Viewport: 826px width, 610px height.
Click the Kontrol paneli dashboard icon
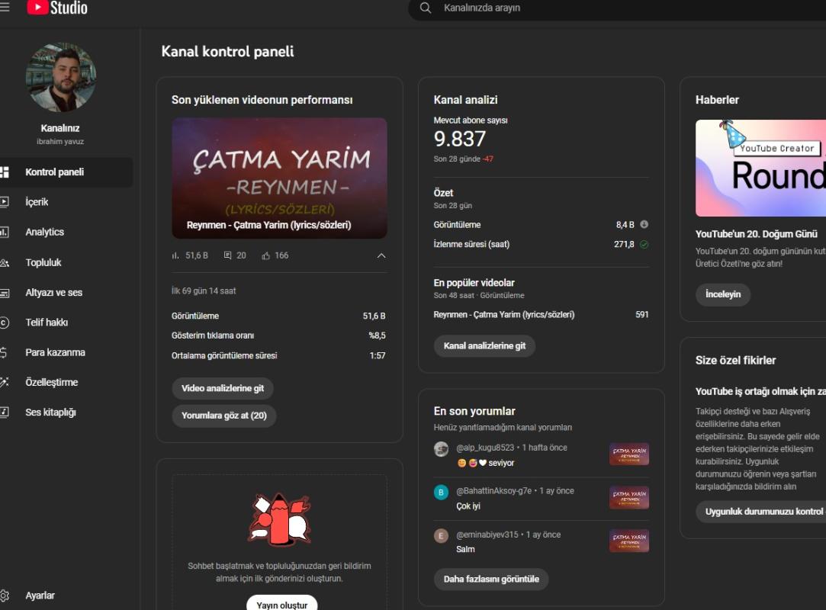pos(5,172)
